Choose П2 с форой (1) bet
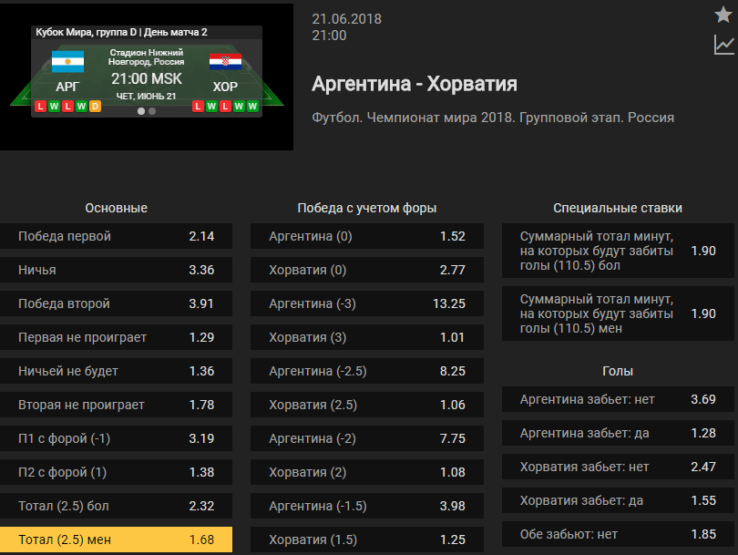This screenshot has width=738, height=555. [x=117, y=472]
